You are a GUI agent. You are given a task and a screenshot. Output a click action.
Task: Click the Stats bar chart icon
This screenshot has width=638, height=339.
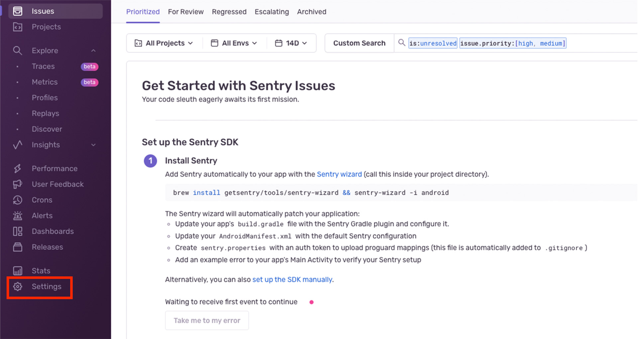(18, 271)
